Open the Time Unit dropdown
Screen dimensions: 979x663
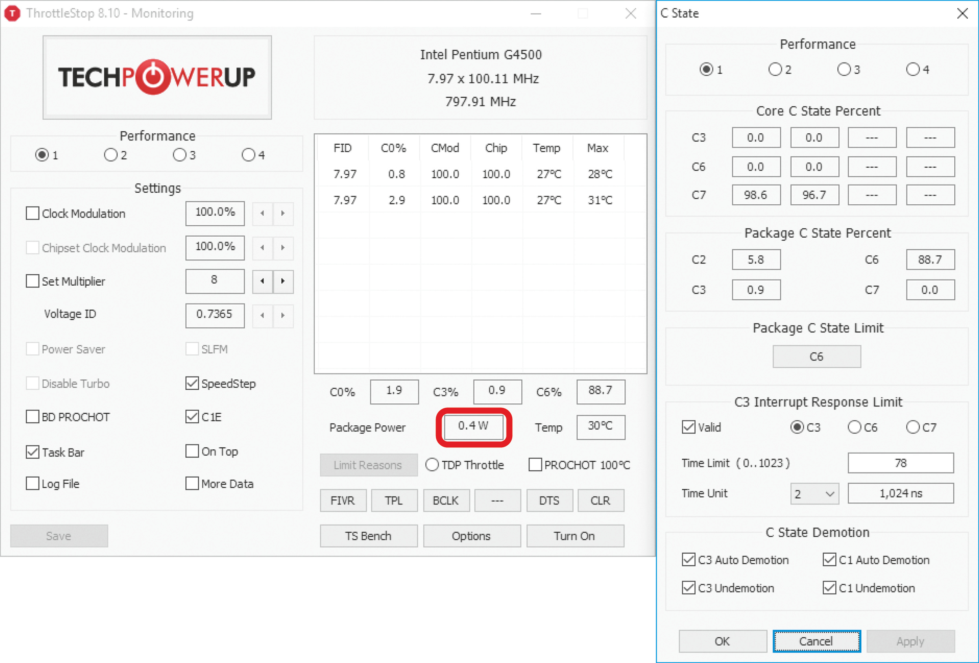coord(814,493)
